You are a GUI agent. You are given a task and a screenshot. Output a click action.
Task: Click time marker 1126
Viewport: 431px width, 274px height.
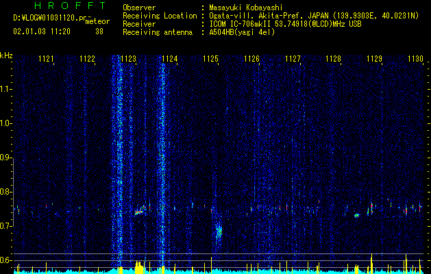(x=251, y=58)
